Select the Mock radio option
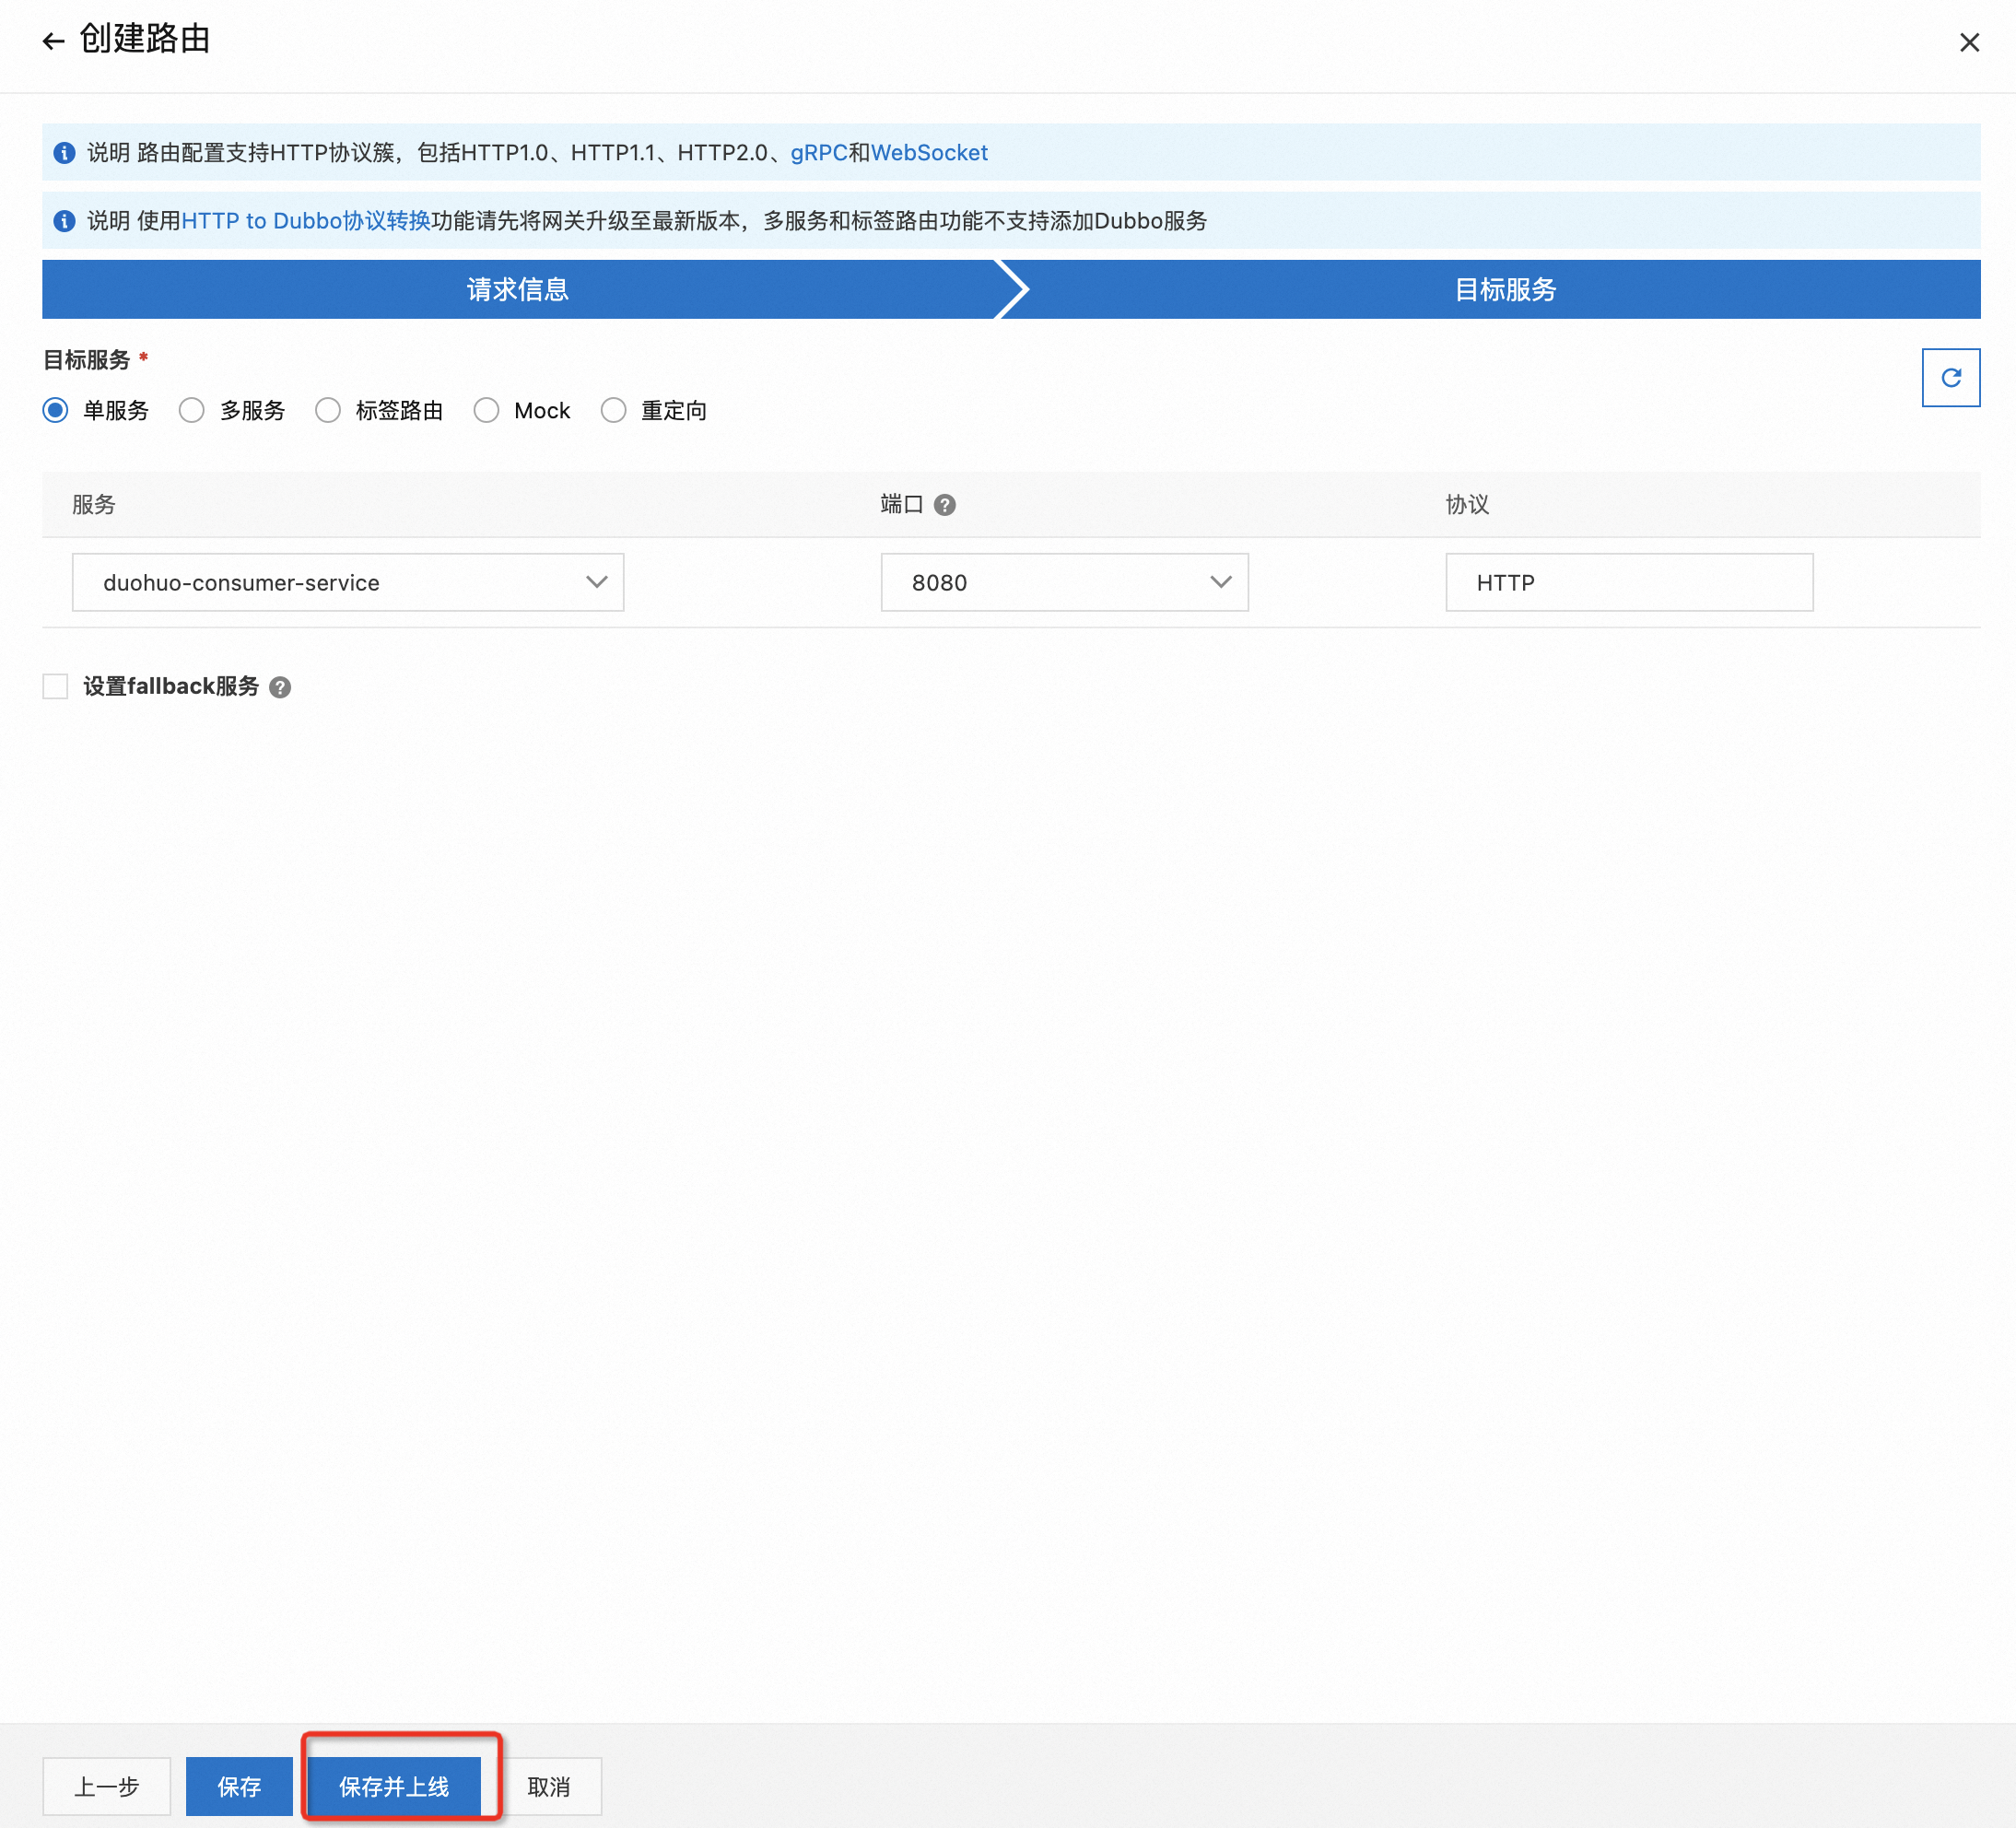Screen dimensions: 2016x1828 tap(487, 411)
